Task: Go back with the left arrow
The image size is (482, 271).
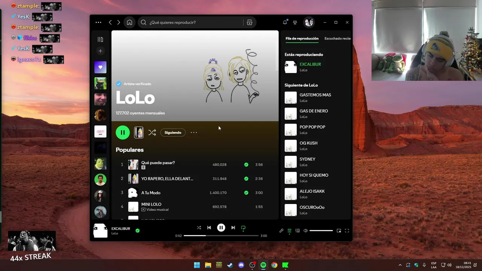Action: 110,22
